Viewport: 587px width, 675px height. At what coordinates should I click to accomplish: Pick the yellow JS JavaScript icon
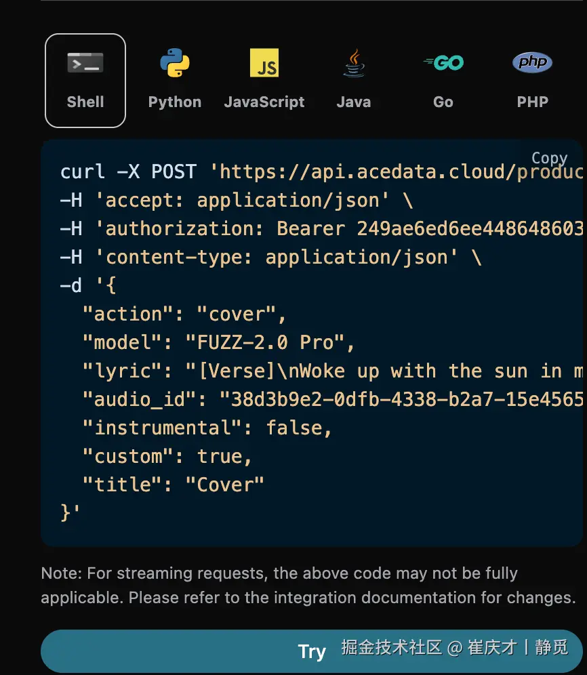tap(264, 63)
